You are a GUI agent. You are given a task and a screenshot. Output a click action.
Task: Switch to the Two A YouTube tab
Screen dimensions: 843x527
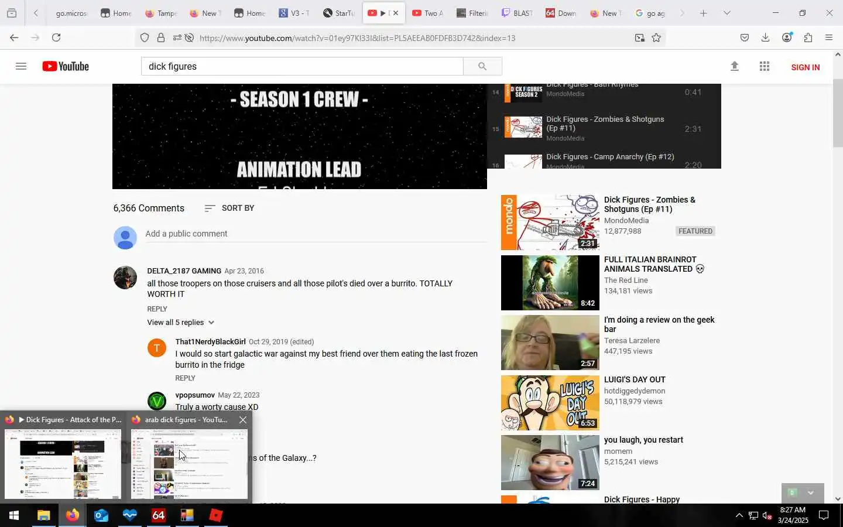click(x=428, y=13)
